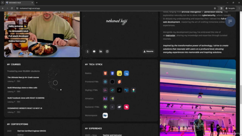
Task: Click the green Node.js hexagon icon
Action: (105, 107)
